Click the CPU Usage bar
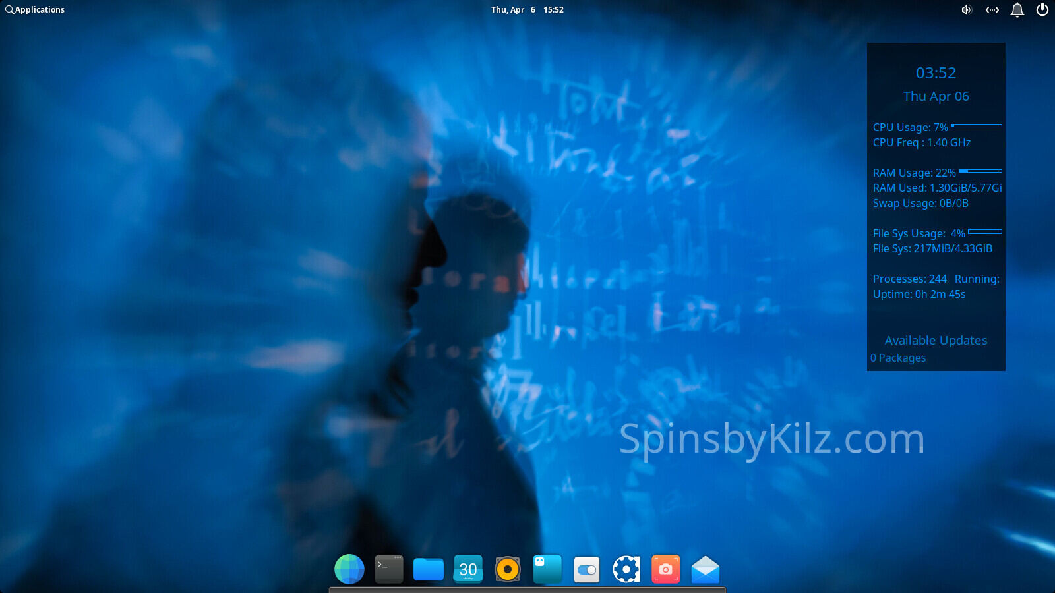The image size is (1055, 593). (977, 126)
